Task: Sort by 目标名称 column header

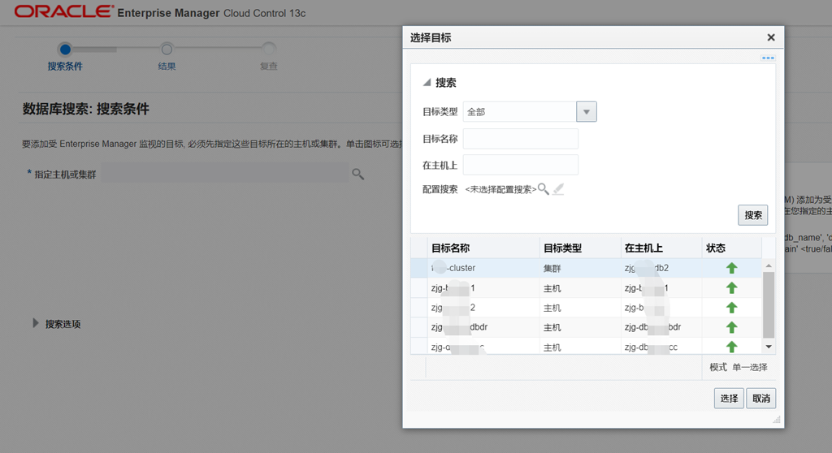Action: (450, 248)
